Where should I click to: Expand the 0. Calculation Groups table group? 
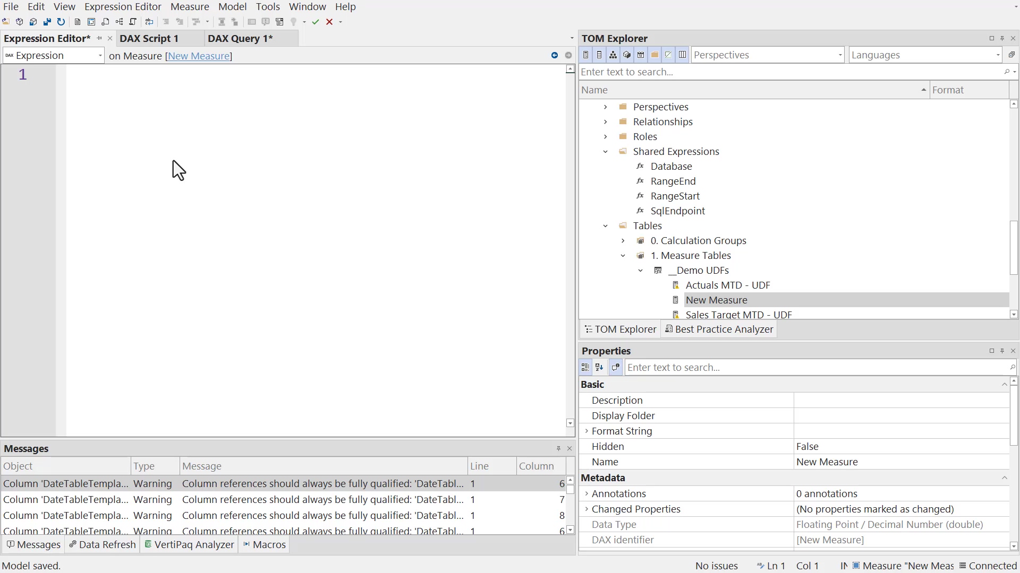623,241
